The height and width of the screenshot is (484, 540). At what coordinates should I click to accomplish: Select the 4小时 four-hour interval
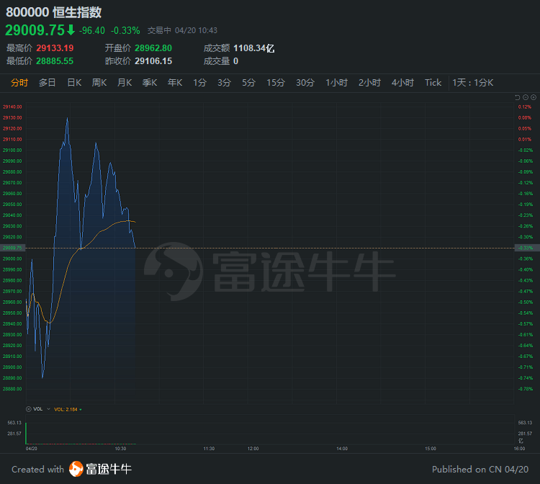(402, 83)
